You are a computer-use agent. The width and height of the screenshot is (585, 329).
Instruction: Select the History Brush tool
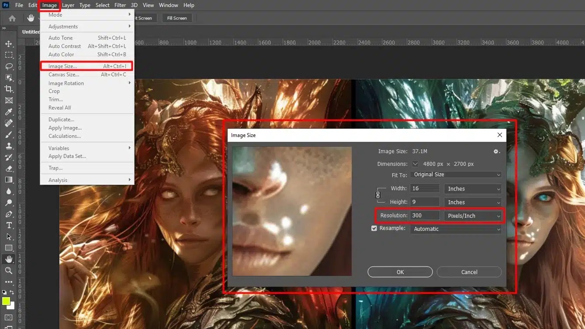click(8, 157)
